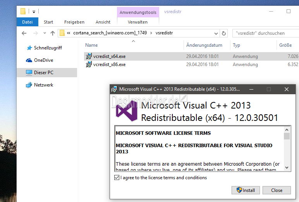The height and width of the screenshot is (202, 299).
Task: Switch to the Freigeben ribbon tab
Action: pos(74,22)
